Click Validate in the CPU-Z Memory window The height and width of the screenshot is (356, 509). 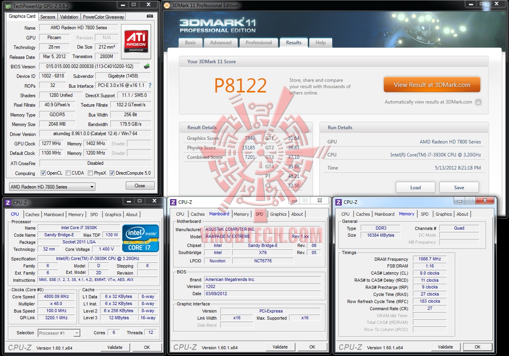(x=445, y=347)
